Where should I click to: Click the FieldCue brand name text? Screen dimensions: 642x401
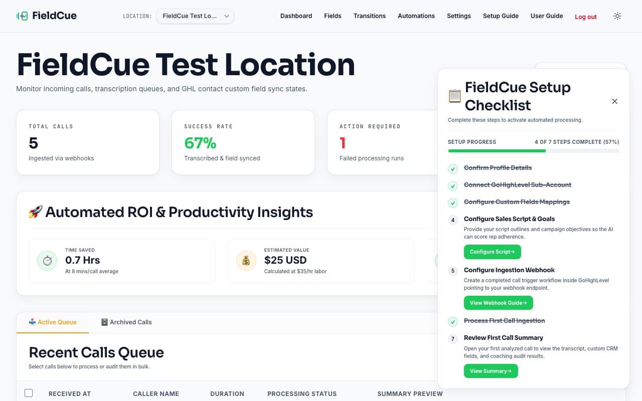(54, 16)
